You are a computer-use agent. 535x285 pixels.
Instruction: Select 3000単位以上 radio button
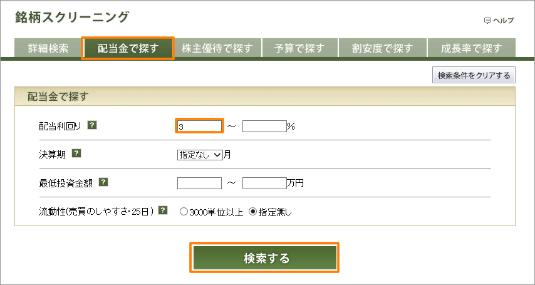point(184,212)
